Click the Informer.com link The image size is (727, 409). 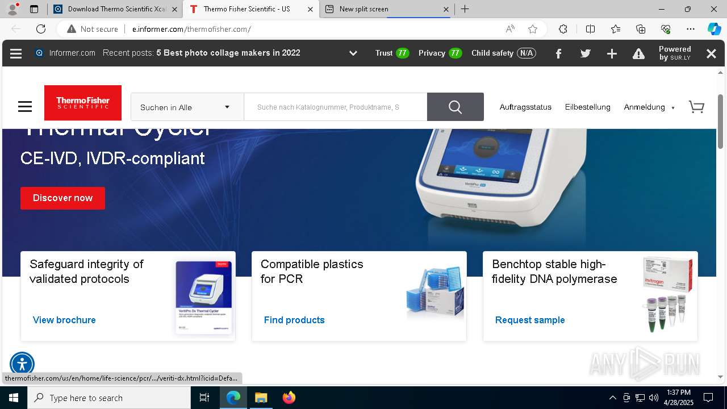tap(72, 53)
